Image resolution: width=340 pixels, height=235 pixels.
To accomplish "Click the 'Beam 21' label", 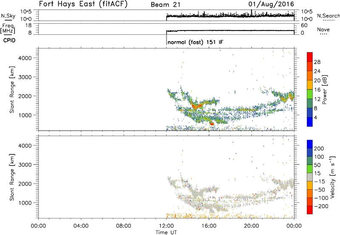I will 166,5.
